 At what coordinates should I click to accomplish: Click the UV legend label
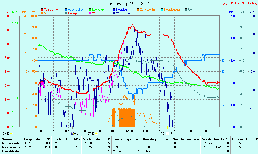(x=190, y=10)
